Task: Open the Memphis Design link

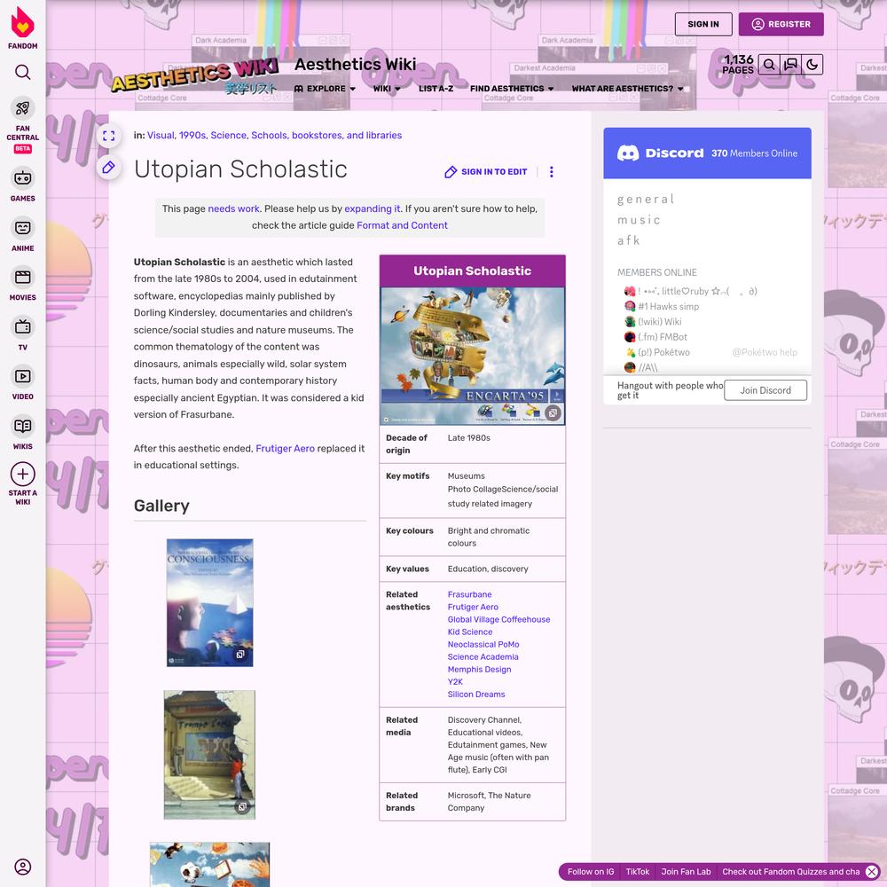Action: click(x=480, y=669)
